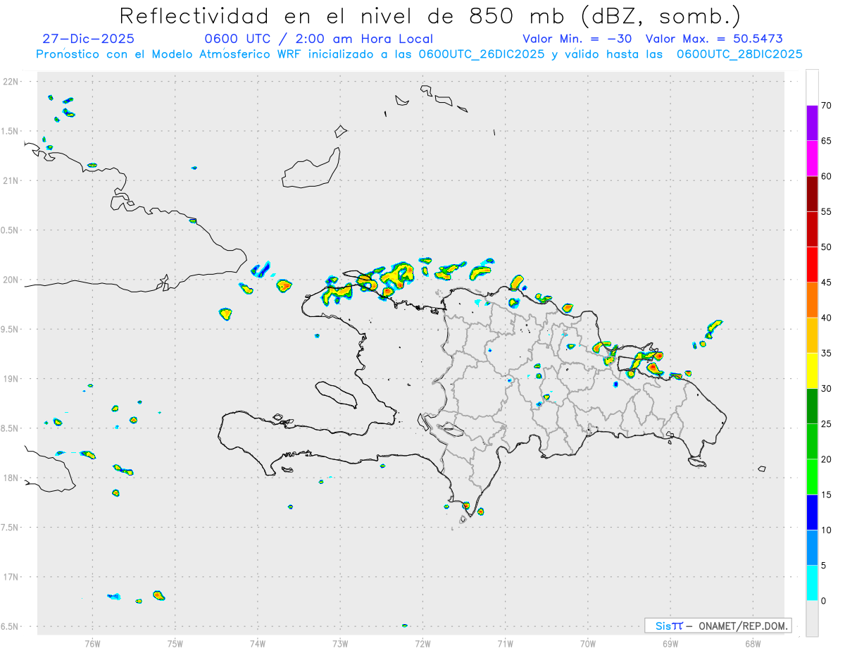
Task: Click the '0.5N' latitude label
Action: 11,230
